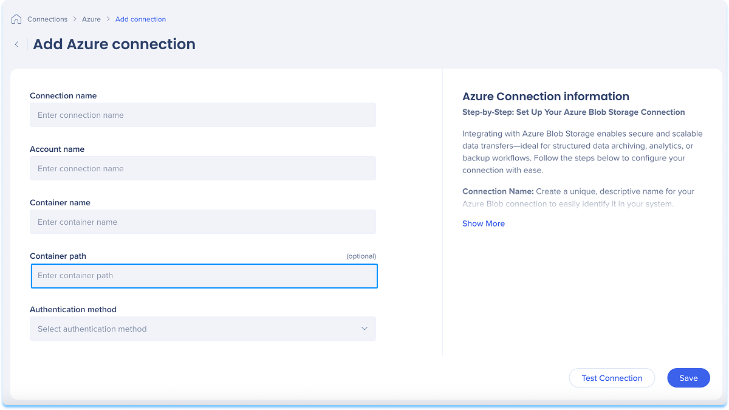Focus the Account name input field
The width and height of the screenshot is (729, 410).
(x=203, y=168)
